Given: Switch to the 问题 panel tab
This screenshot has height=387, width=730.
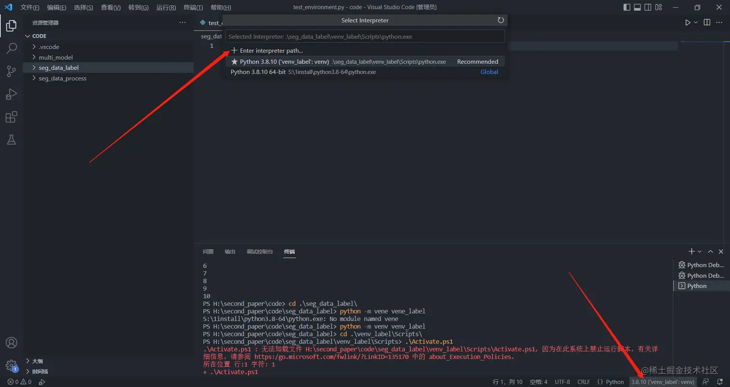Looking at the screenshot, I should pyautogui.click(x=208, y=252).
